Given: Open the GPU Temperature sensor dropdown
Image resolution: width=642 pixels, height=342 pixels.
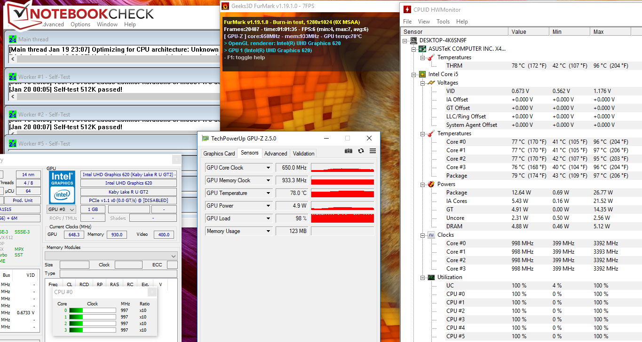Looking at the screenshot, I should pos(269,193).
